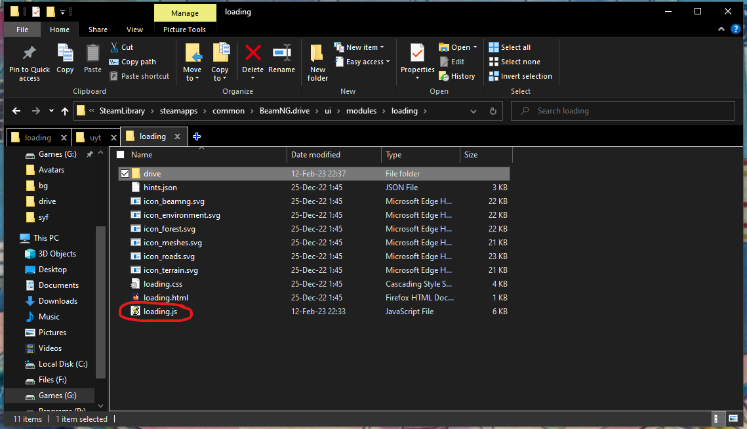The width and height of the screenshot is (747, 429).
Task: Click Select all
Action: pos(510,47)
